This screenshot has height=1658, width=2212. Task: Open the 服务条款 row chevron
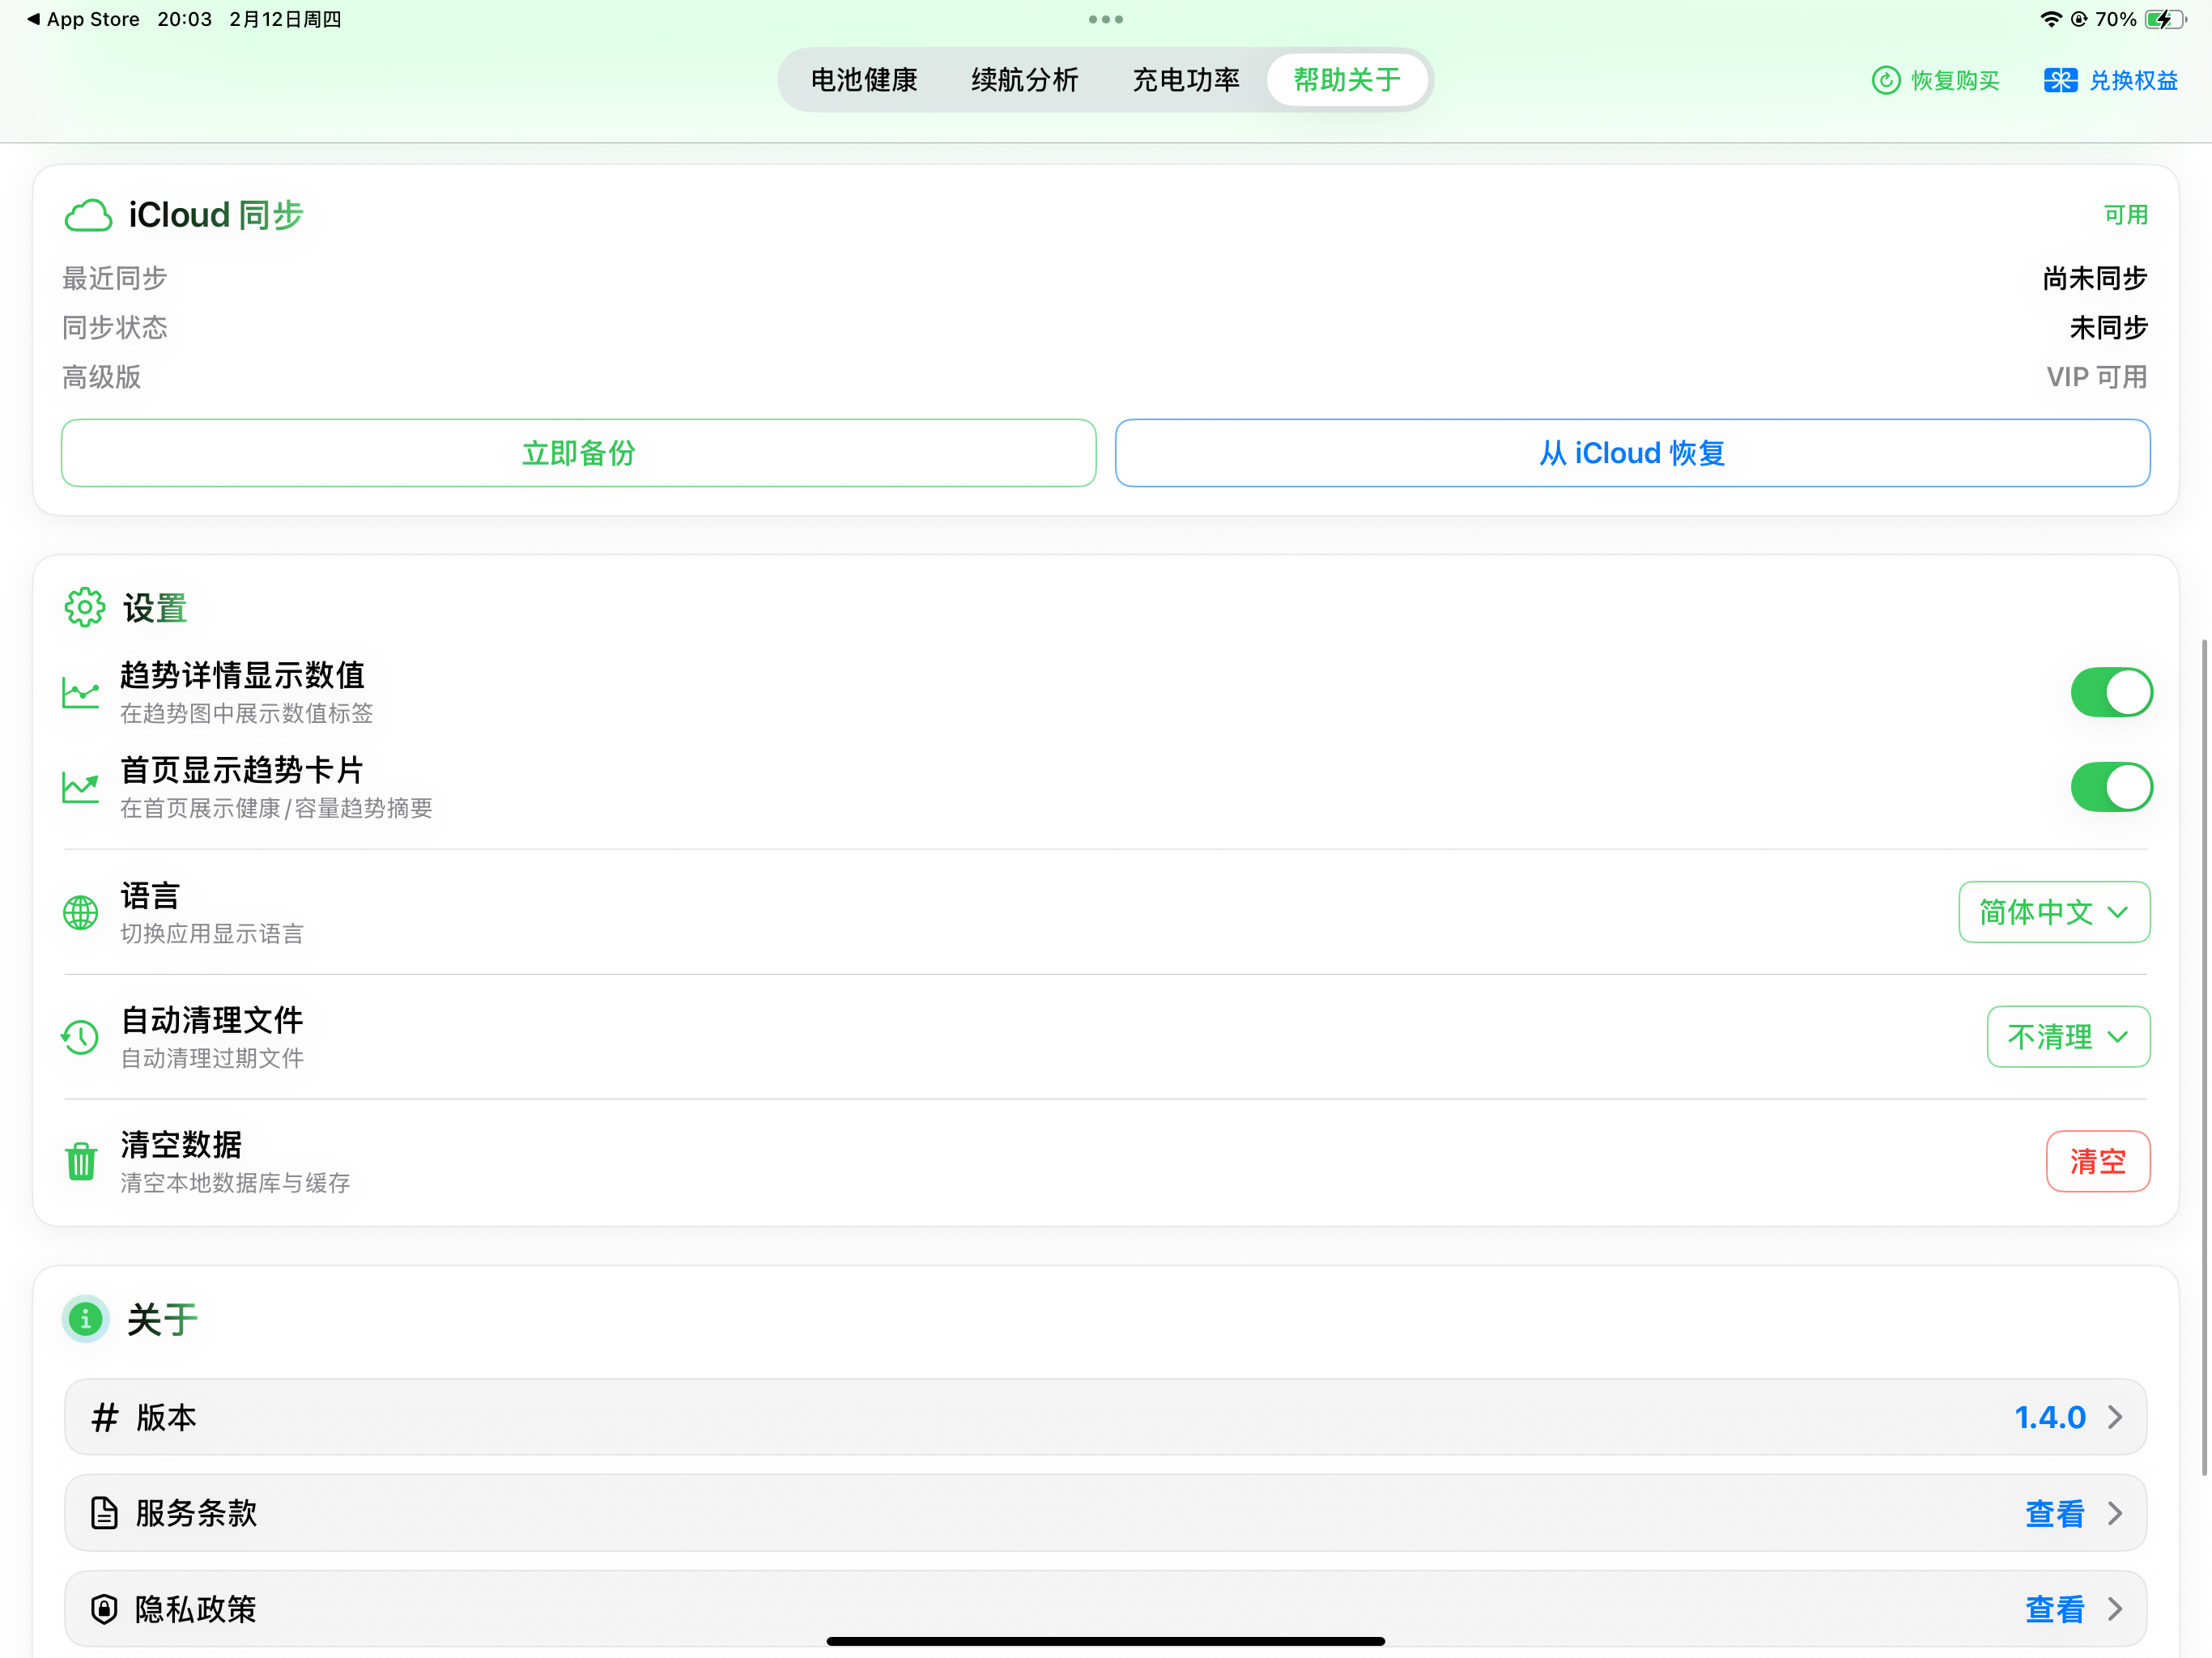coord(2115,1513)
